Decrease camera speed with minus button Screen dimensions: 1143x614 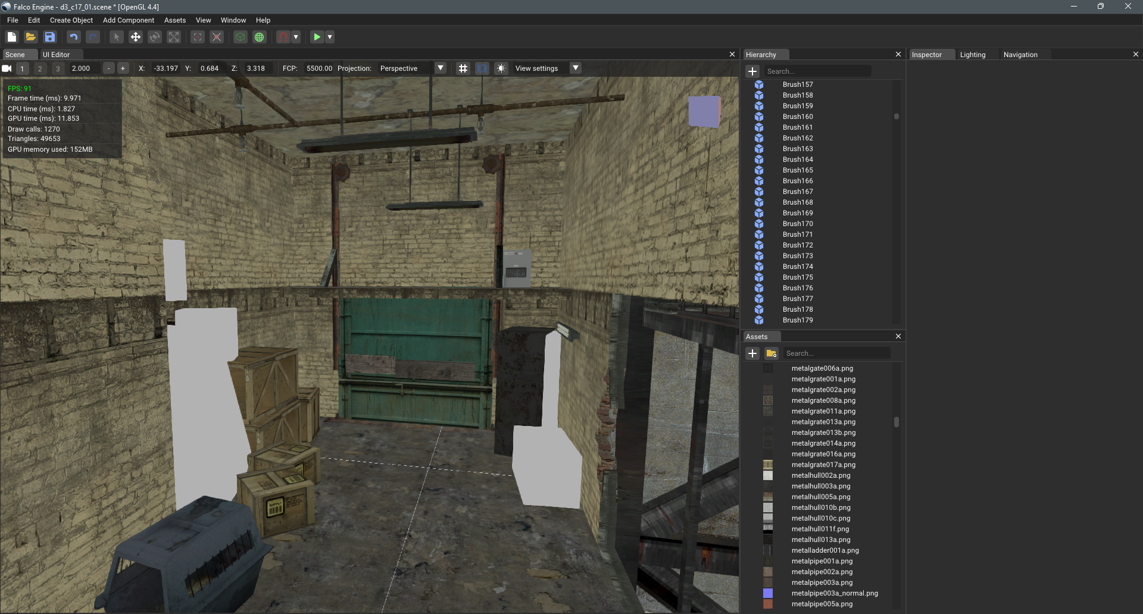[108, 68]
